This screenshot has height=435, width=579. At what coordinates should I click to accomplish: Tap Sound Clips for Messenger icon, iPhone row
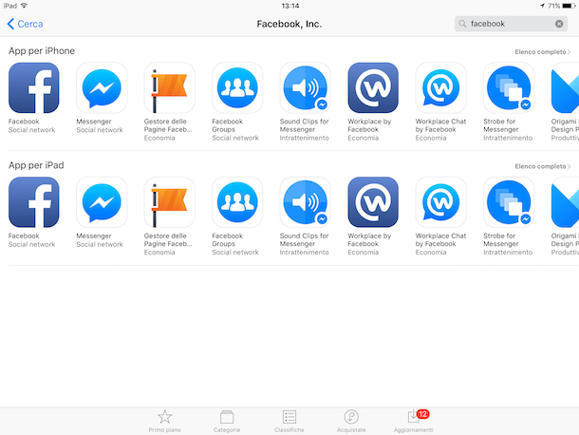coord(305,87)
